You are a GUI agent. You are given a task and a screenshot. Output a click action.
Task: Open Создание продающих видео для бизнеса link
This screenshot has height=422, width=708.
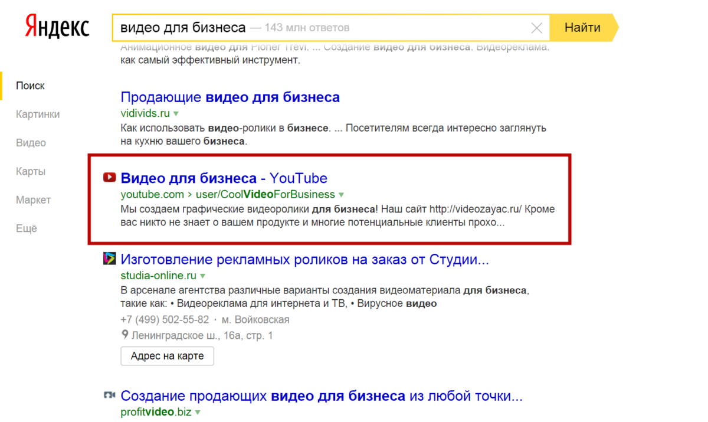(x=322, y=395)
